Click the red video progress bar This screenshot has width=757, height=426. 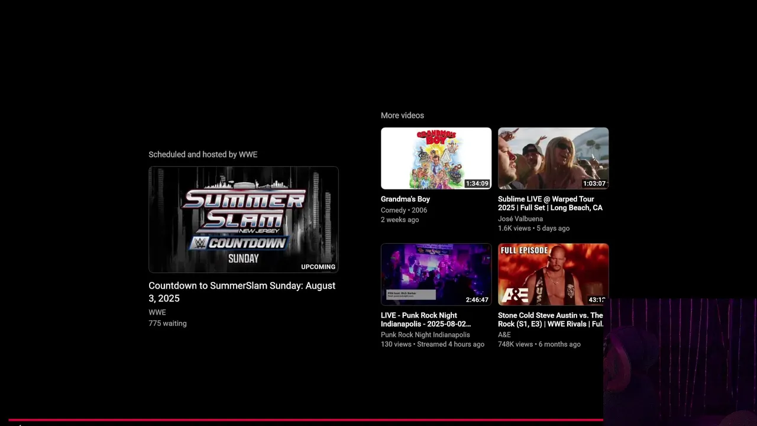(306, 420)
